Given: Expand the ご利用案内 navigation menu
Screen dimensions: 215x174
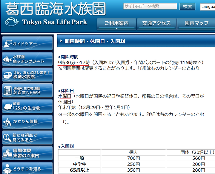Looking at the screenshot, I should click(116, 24).
